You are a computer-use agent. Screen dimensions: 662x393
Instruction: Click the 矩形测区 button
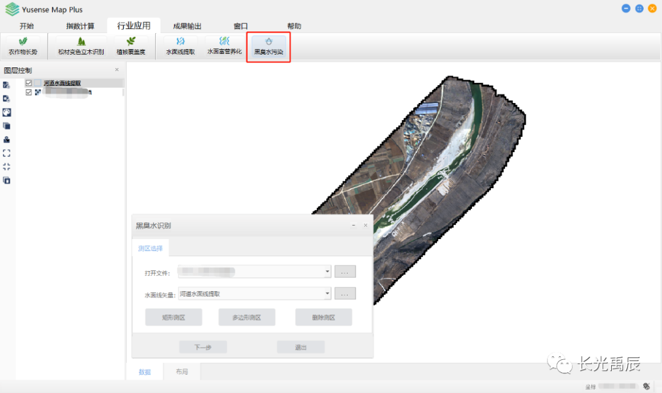tap(173, 318)
